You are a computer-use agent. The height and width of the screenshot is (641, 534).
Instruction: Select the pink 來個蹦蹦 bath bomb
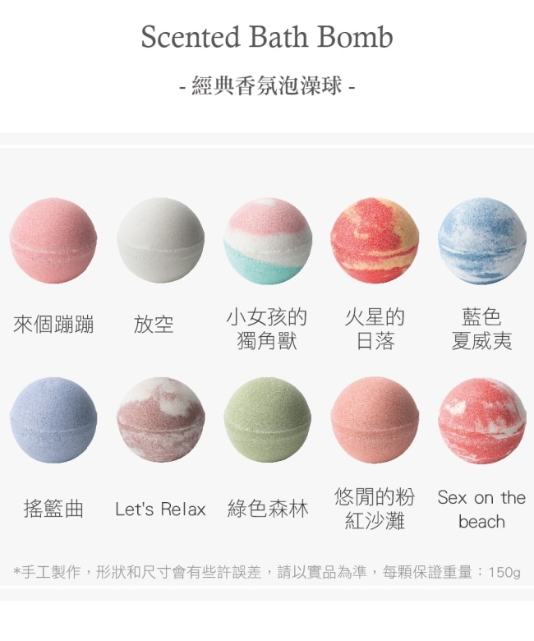53,240
